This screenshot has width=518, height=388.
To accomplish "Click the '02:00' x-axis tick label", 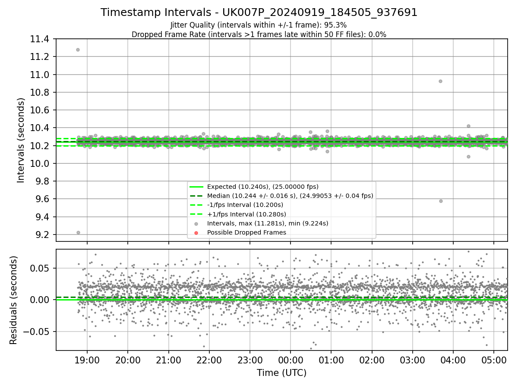I will point(372,360).
